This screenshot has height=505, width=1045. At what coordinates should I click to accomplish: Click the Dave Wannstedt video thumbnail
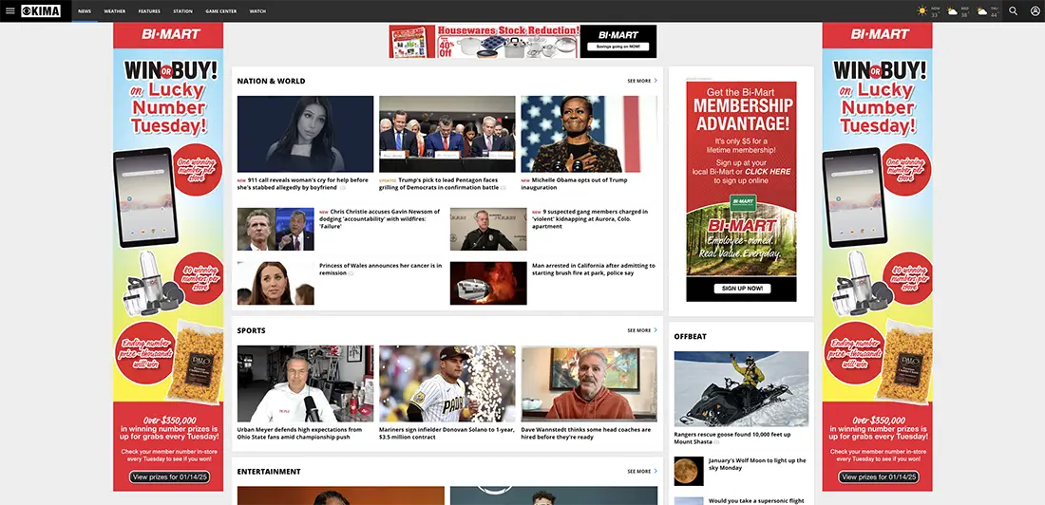[589, 383]
